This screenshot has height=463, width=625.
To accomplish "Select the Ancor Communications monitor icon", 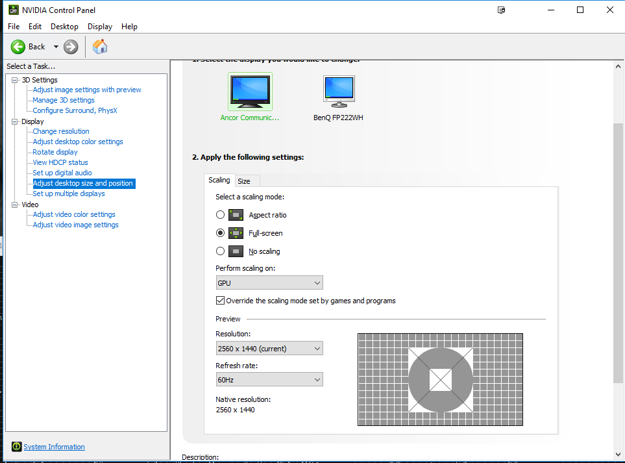I will [x=251, y=92].
